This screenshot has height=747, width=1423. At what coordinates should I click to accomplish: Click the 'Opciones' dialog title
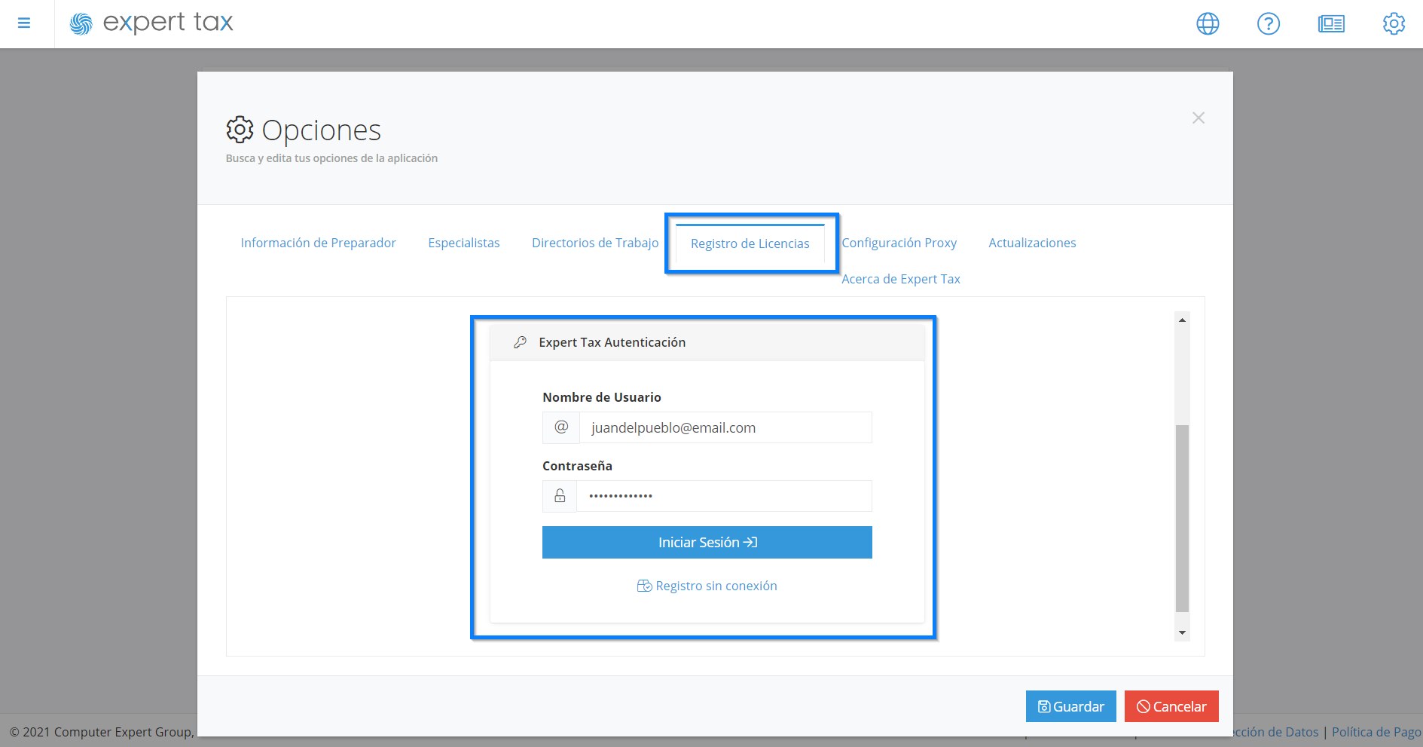point(321,130)
